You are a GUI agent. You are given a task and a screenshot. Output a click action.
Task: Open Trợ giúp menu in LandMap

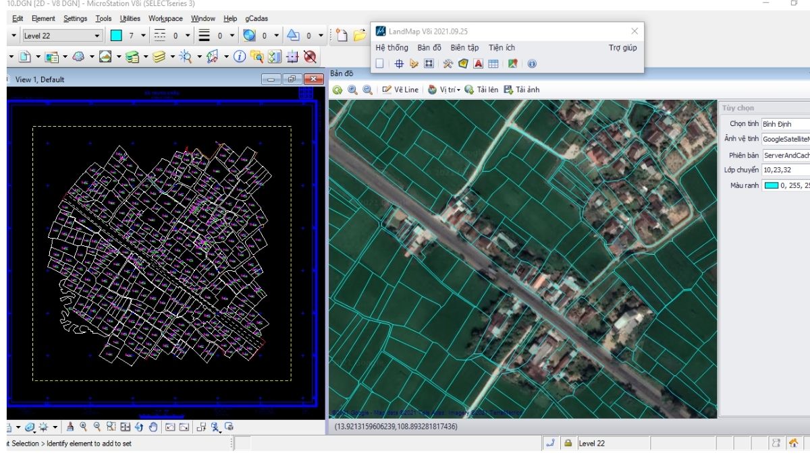coord(622,48)
